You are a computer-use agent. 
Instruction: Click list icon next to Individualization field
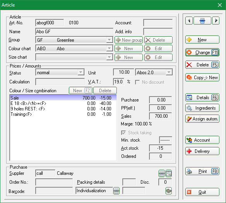pyautogui.click(x=116, y=191)
